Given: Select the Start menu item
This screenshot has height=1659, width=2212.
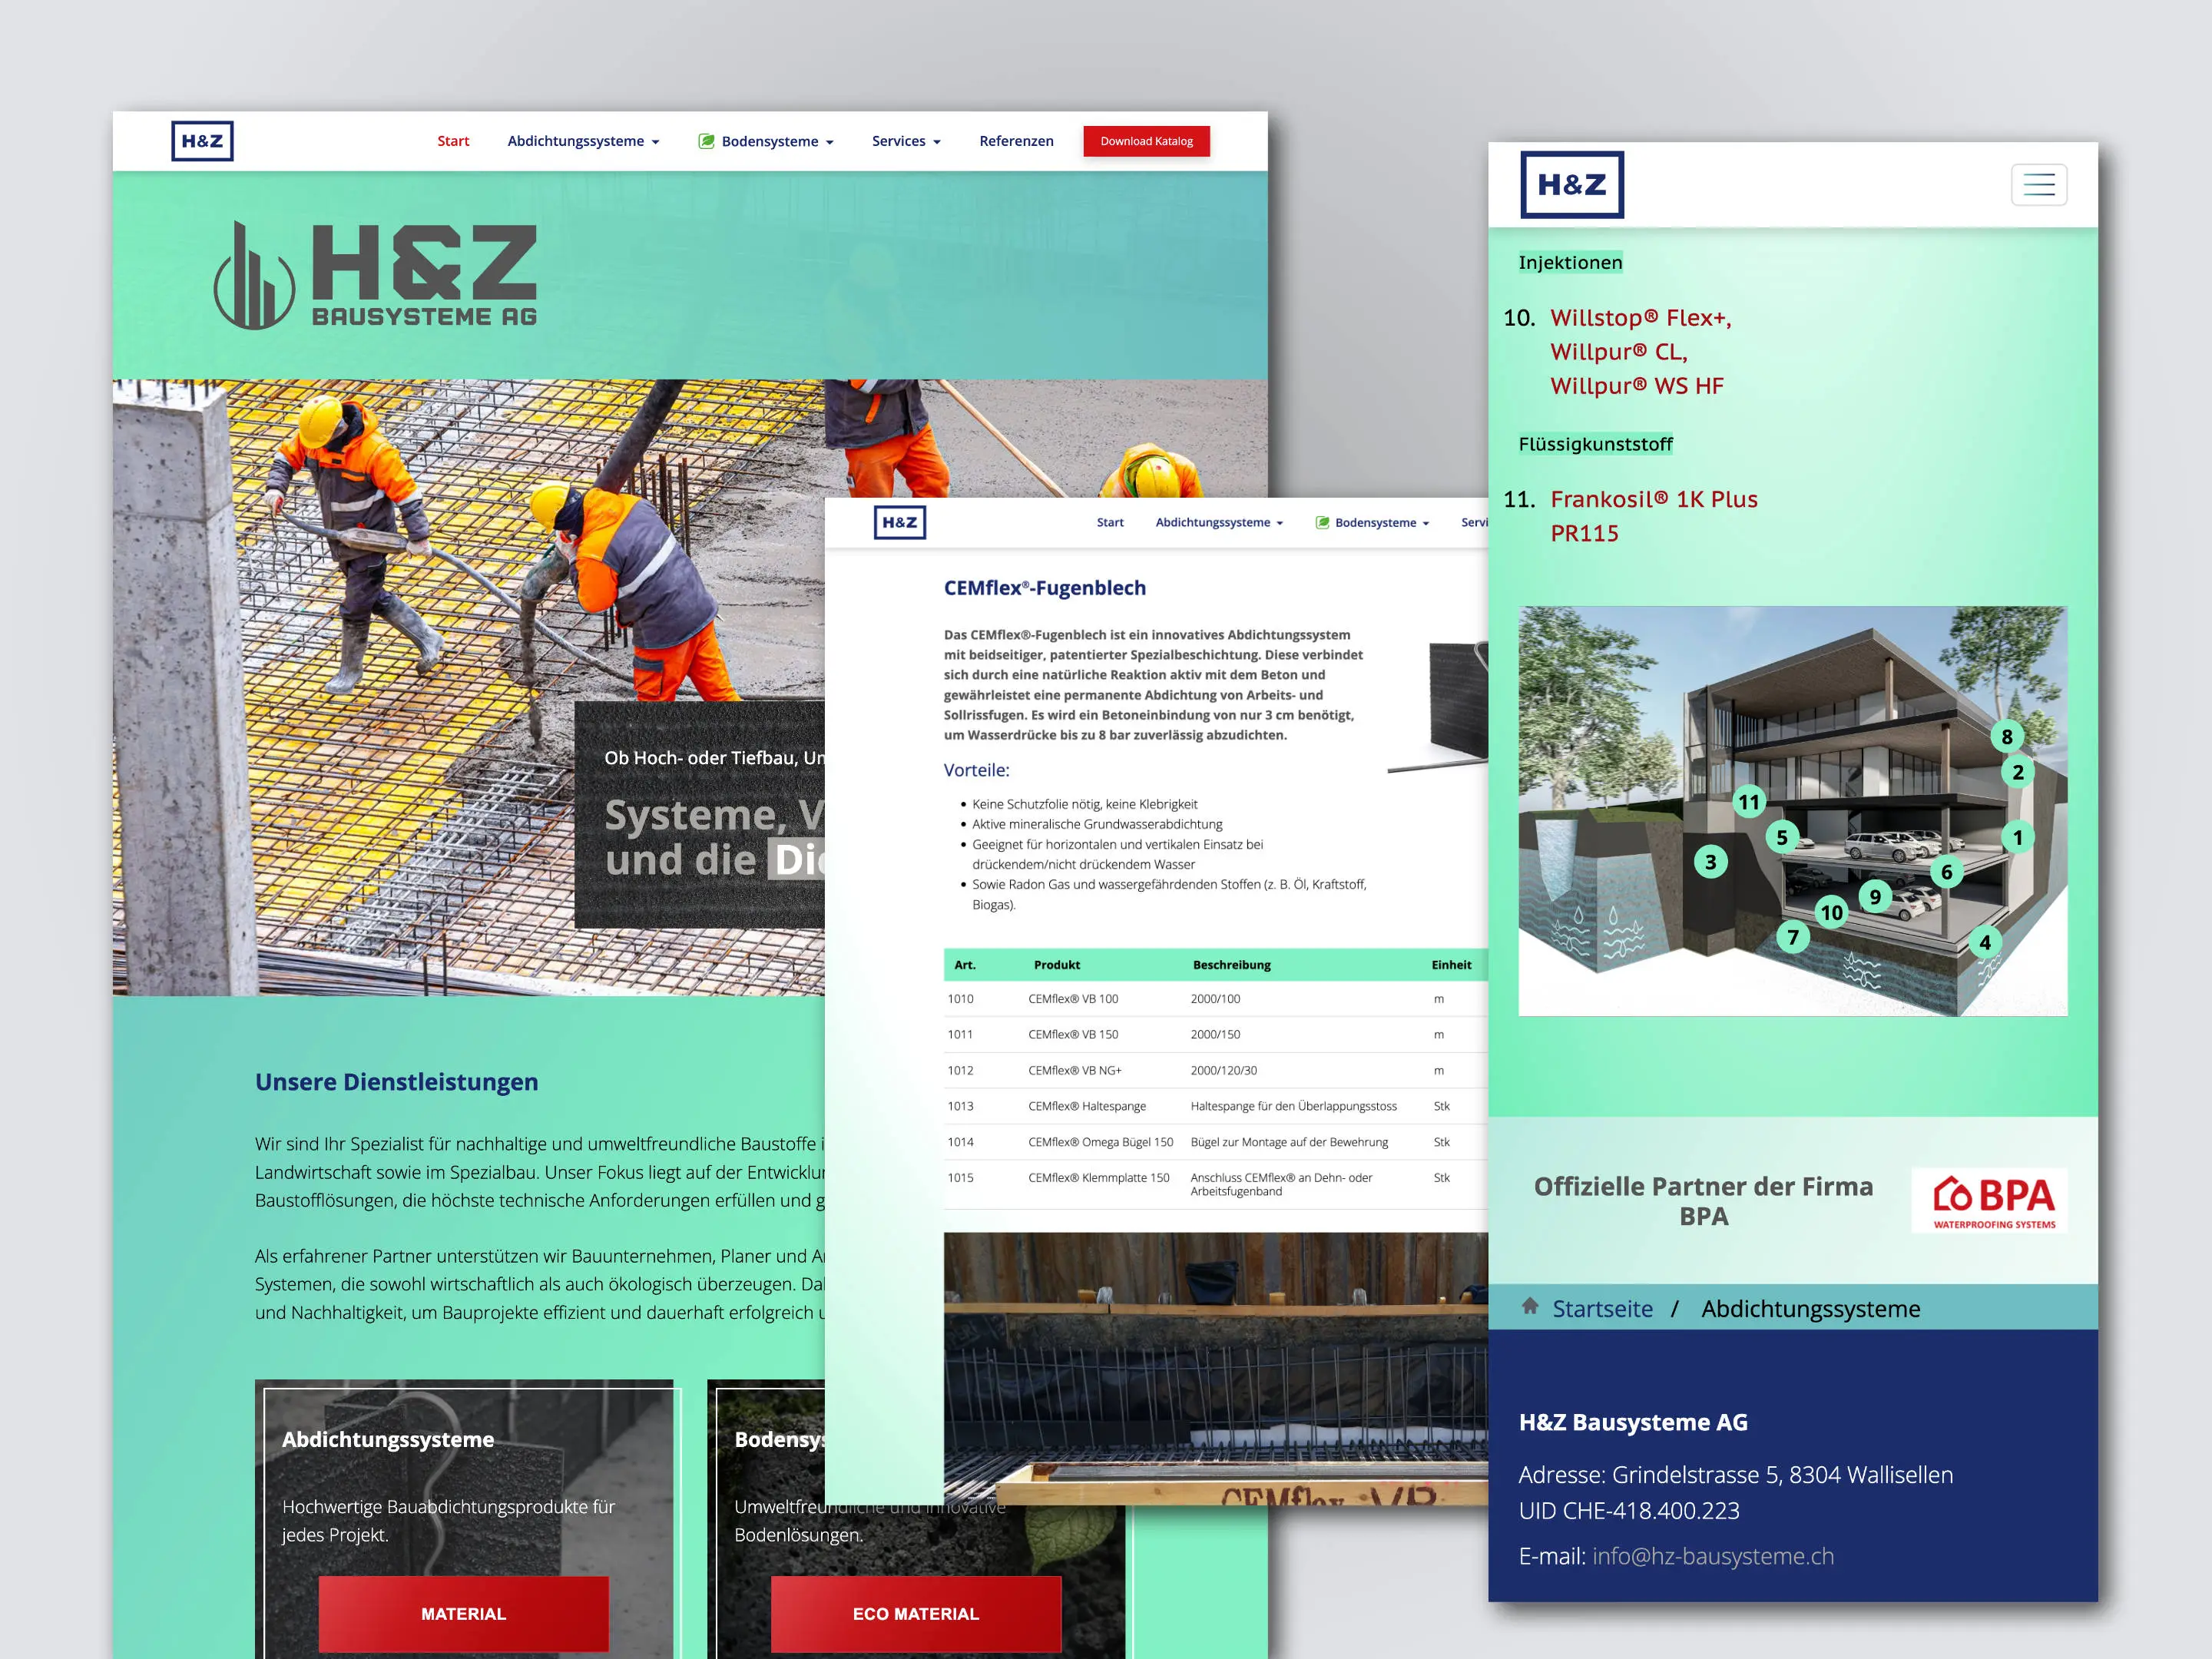Looking at the screenshot, I should click(x=453, y=141).
